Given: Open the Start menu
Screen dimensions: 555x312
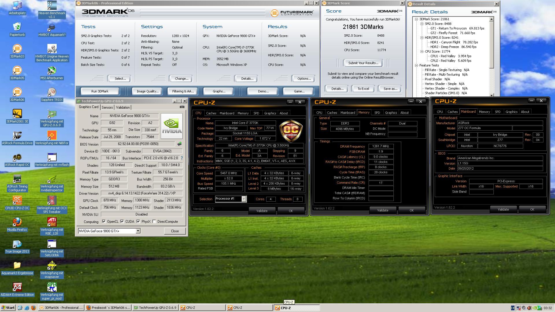Looking at the screenshot, I should 8,308.
